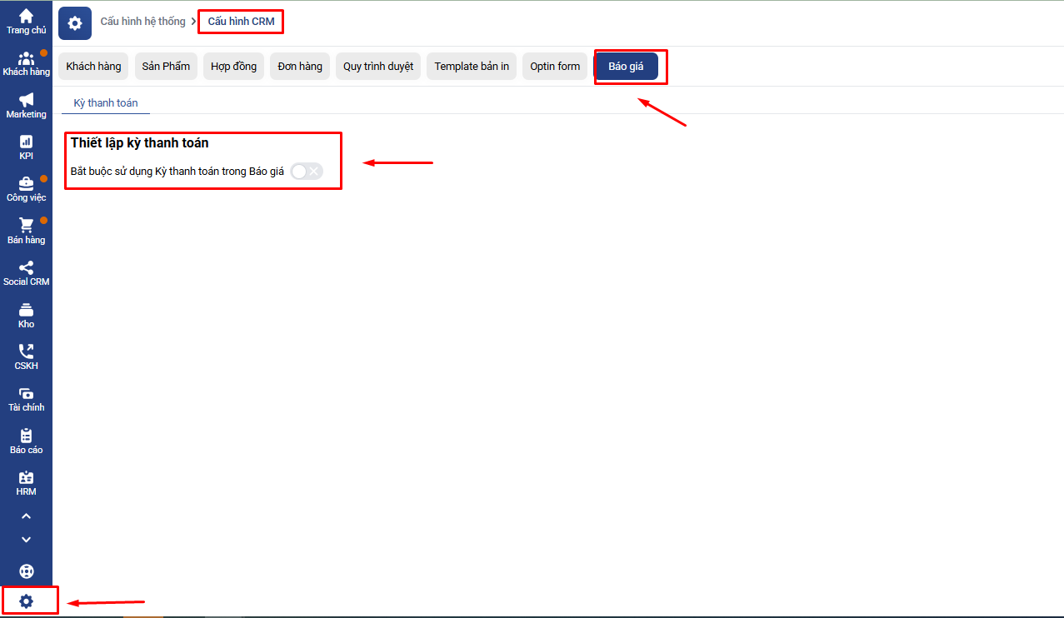Open CSKH phone support module
Viewport: 1064px width, 618px height.
click(26, 356)
